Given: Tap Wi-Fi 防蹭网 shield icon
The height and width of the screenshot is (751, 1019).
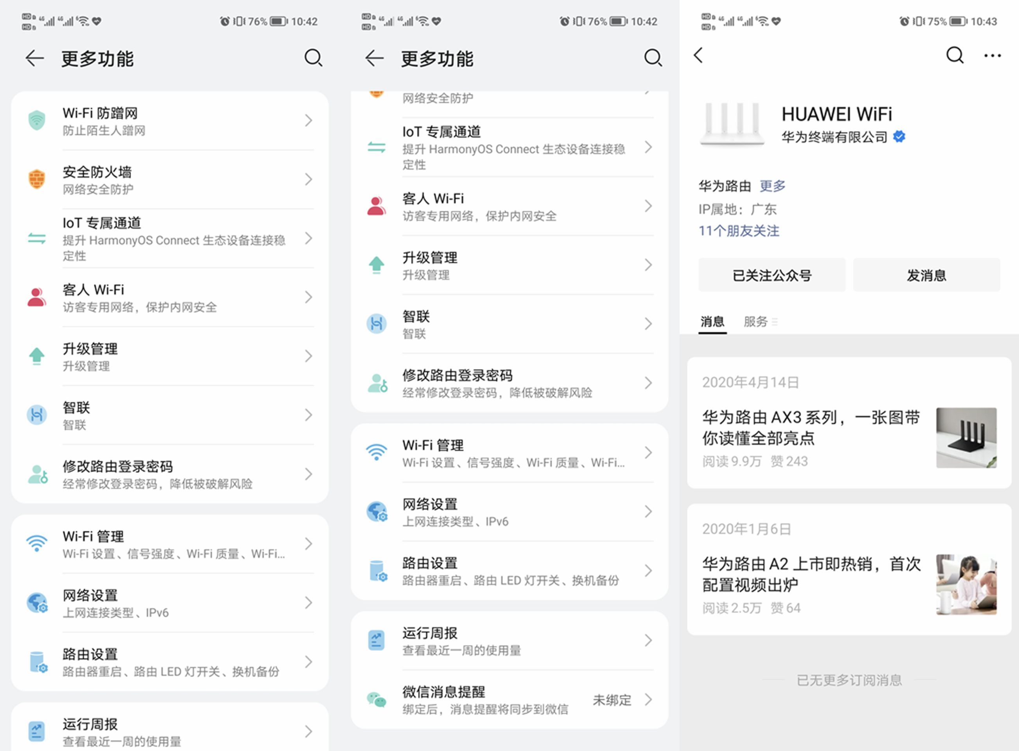Looking at the screenshot, I should pyautogui.click(x=37, y=120).
